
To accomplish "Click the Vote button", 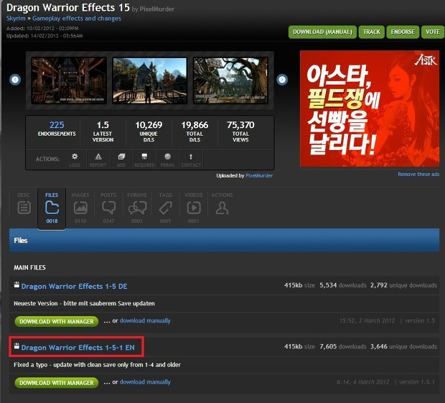I will [x=433, y=32].
